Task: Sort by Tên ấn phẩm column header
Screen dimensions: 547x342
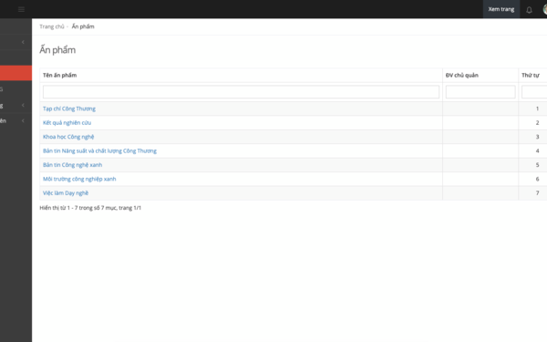Action: pos(59,75)
